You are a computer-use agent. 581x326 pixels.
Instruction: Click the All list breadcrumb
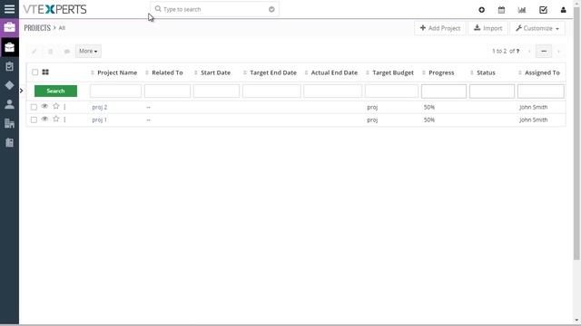click(62, 28)
